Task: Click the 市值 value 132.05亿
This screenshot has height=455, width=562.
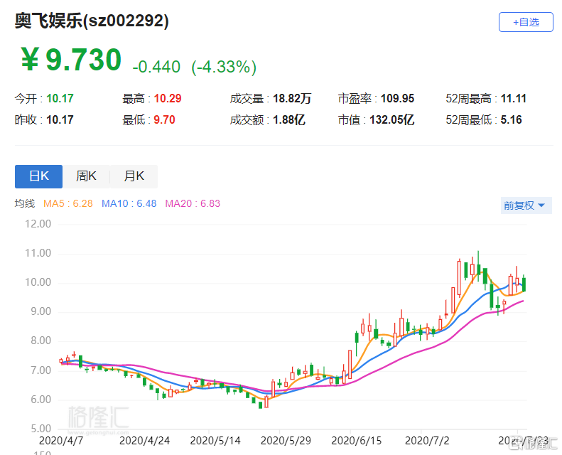Action: pyautogui.click(x=392, y=119)
